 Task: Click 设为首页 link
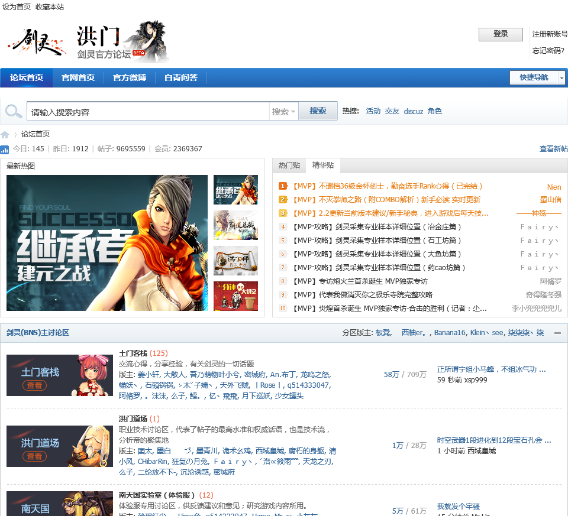17,7
